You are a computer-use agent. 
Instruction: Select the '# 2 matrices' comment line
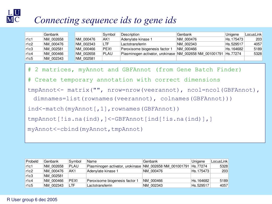[135, 70]
